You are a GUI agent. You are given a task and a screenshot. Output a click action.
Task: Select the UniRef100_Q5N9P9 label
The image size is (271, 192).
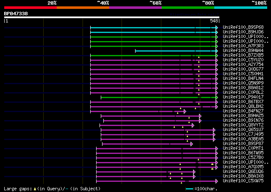pos(243,83)
